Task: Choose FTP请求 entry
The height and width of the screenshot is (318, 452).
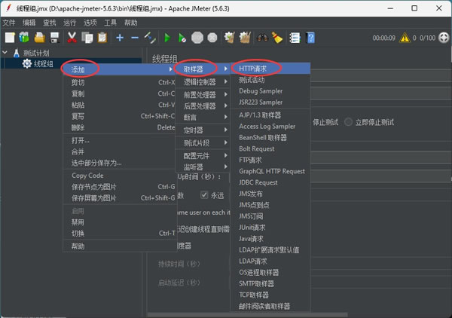Action: pyautogui.click(x=270, y=160)
